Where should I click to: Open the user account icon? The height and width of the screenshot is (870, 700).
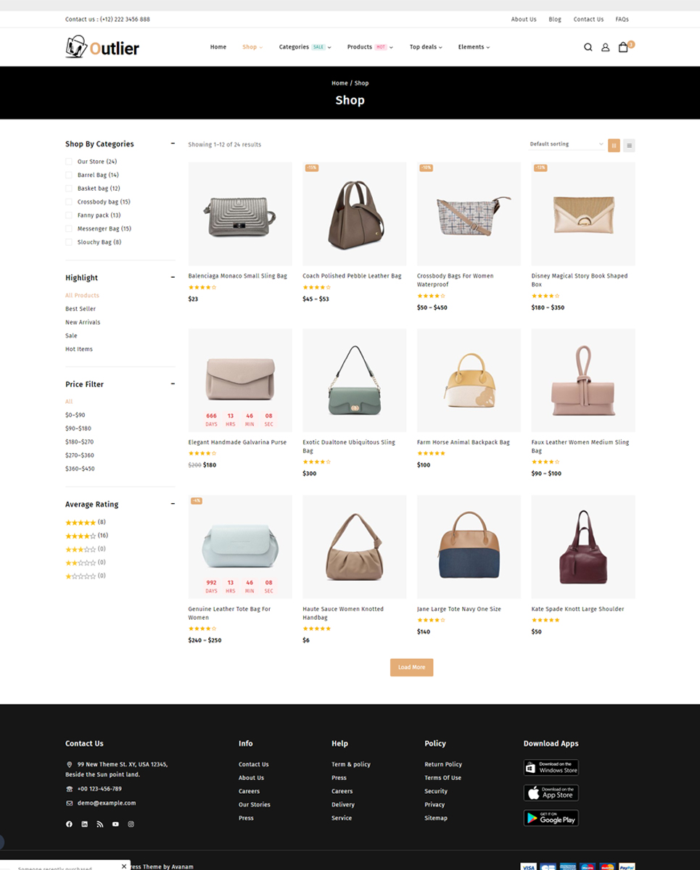pos(606,48)
